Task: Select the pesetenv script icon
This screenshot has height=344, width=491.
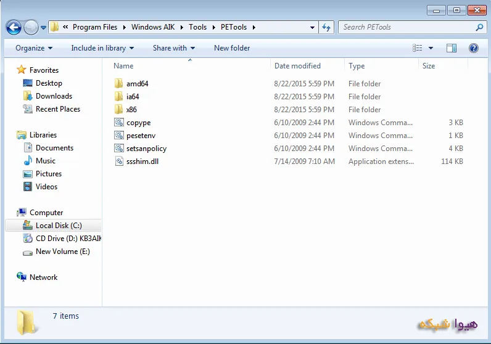Action: pos(118,135)
